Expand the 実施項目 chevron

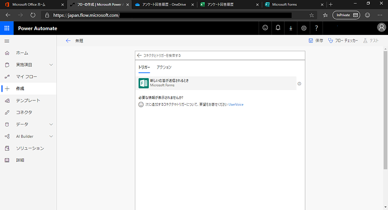(x=51, y=65)
